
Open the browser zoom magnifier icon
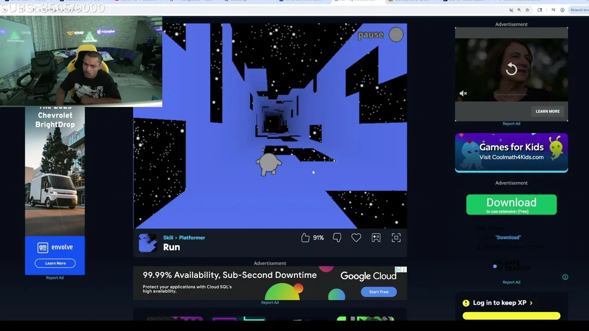pyautogui.click(x=519, y=10)
